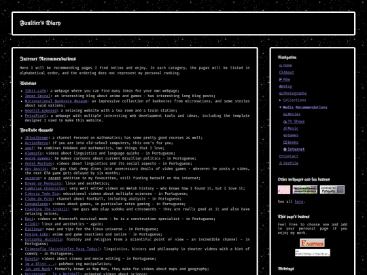Open the Home navigation link
The height and width of the screenshot is (275, 367).
pos(285,65)
